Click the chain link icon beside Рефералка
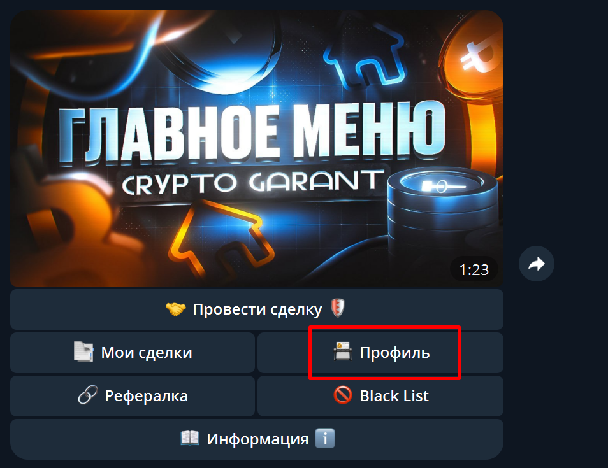The image size is (608, 468). tap(88, 395)
